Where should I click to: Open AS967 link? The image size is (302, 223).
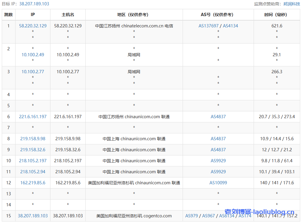(x=208, y=216)
